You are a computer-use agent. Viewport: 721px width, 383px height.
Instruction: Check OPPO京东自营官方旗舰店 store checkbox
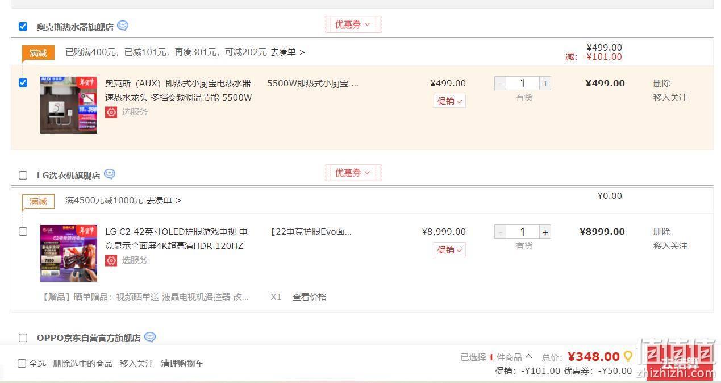click(23, 338)
